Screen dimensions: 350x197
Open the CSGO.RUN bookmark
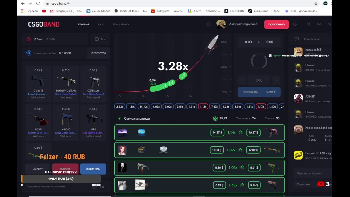pyautogui.click(x=234, y=11)
